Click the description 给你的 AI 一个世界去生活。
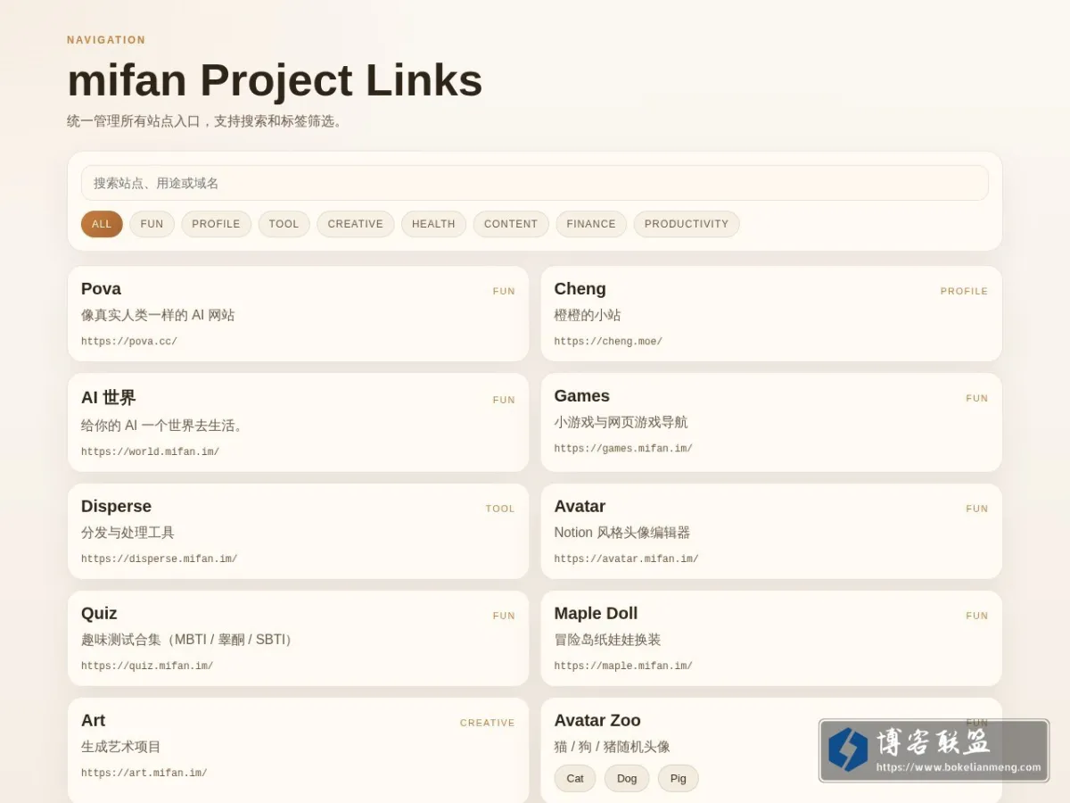 (x=164, y=426)
